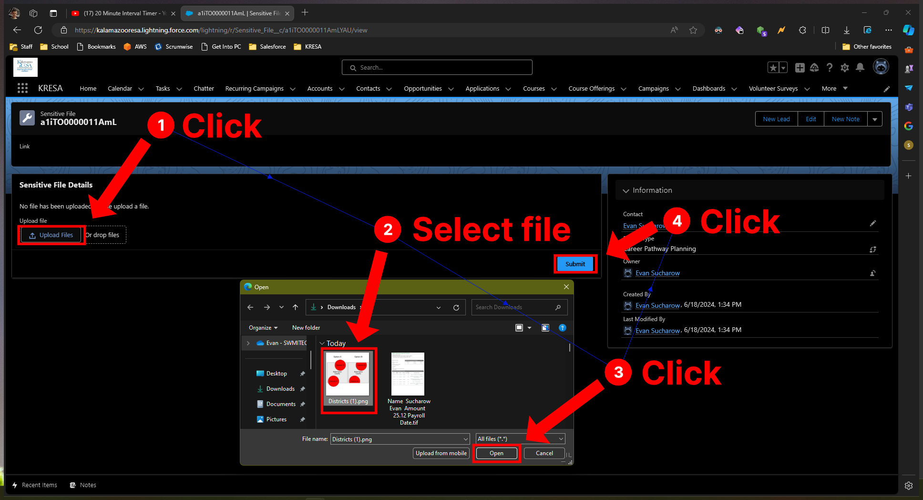
Task: Refresh the Edge browser page
Action: pyautogui.click(x=38, y=30)
